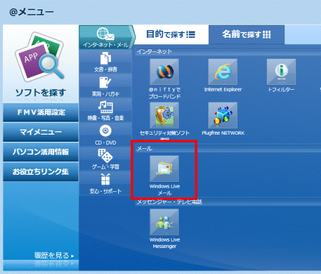Image resolution: width=321 pixels, height=274 pixels.
Task: Switch to 名前で探す tab
Action: tap(247, 34)
